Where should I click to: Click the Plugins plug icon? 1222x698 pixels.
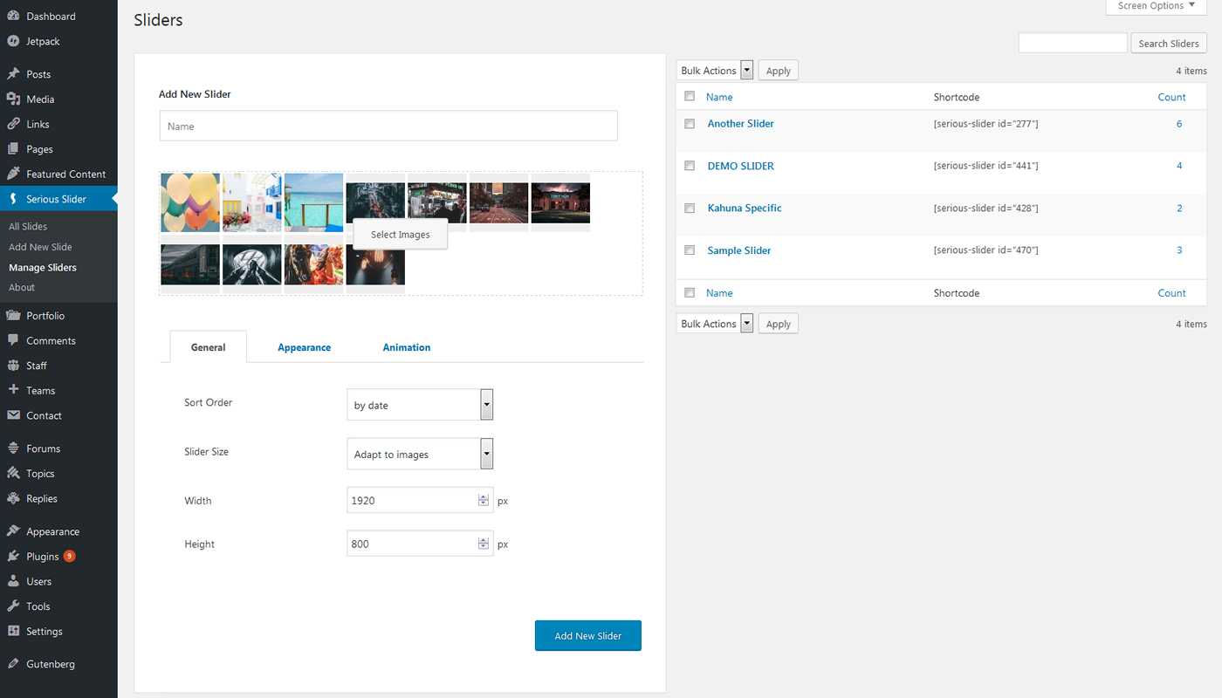(13, 556)
